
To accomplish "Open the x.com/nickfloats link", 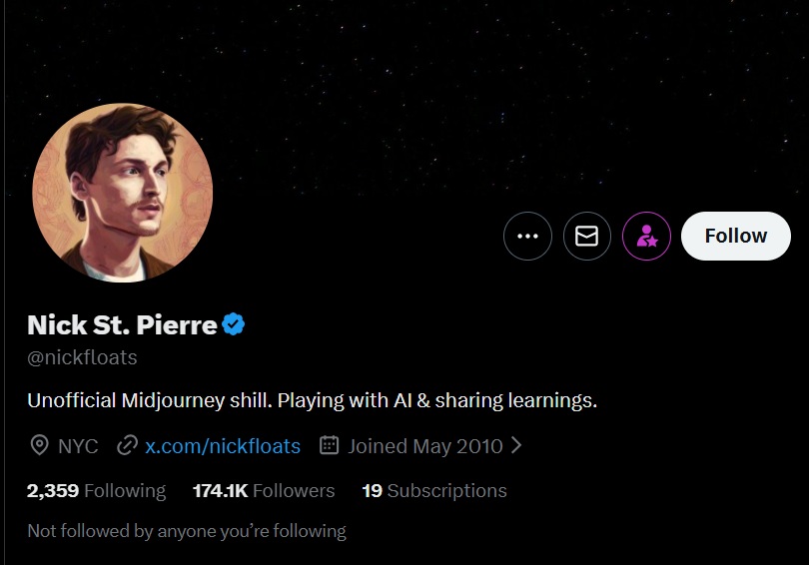I will click(x=222, y=446).
